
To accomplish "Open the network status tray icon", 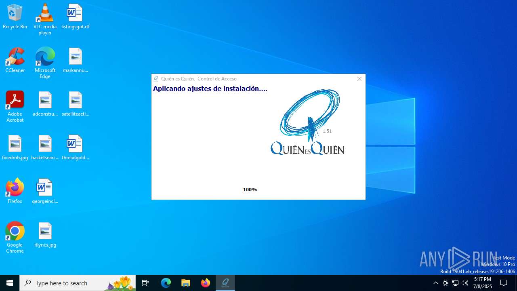I will point(455,283).
